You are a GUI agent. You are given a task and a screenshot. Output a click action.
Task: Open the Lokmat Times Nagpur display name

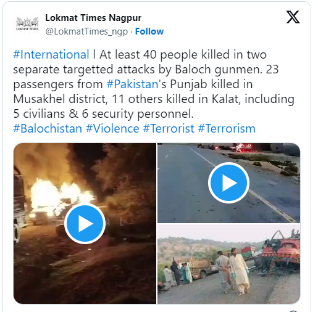(93, 18)
